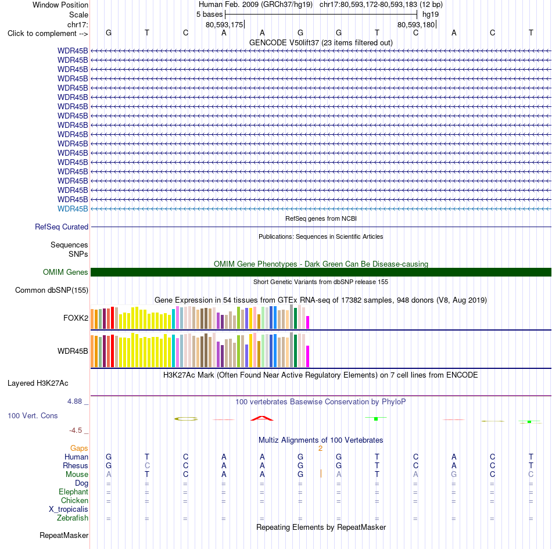Click the SNPs track label

click(78, 254)
